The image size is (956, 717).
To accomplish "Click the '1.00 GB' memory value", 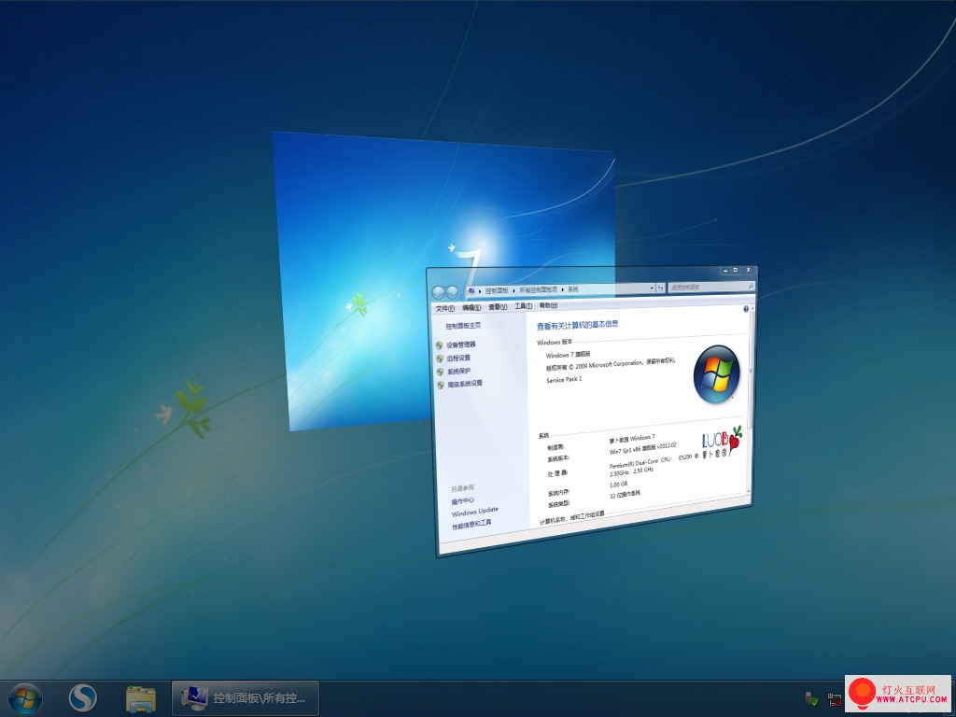I will [x=618, y=485].
